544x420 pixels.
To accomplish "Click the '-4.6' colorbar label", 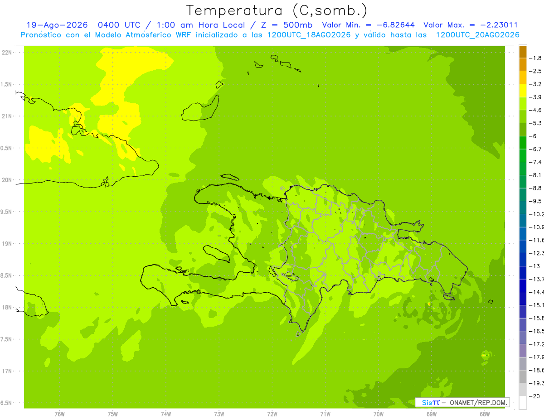I will coord(535,110).
